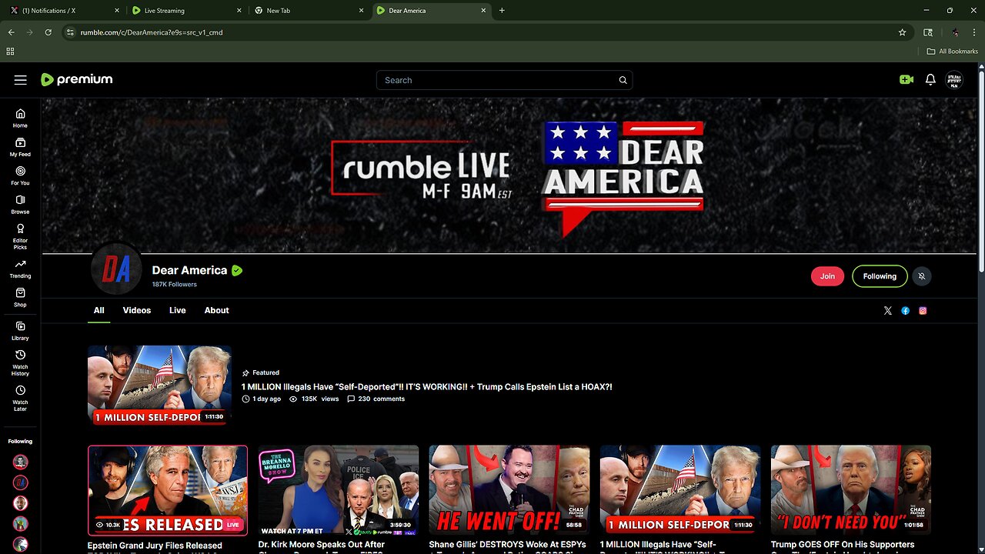Click the Rumble premium logo
This screenshot has width=985, height=554.
77,79
